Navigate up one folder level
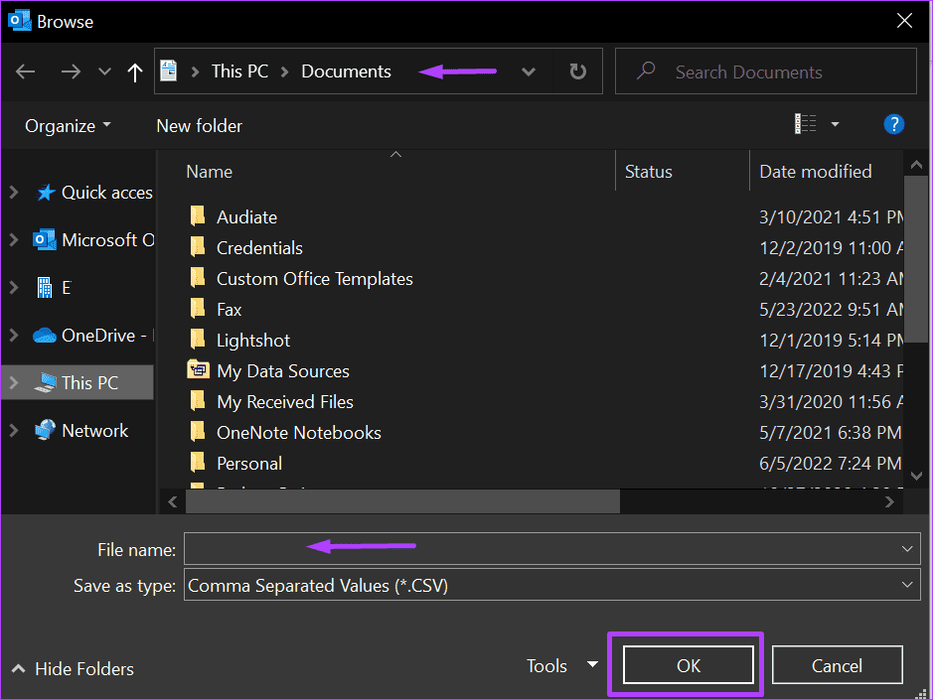 (x=135, y=71)
